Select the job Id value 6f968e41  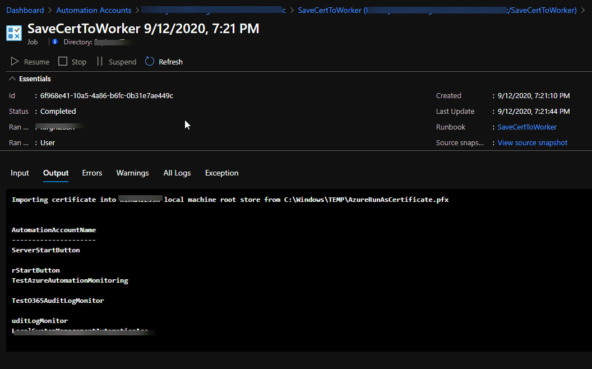tap(107, 95)
